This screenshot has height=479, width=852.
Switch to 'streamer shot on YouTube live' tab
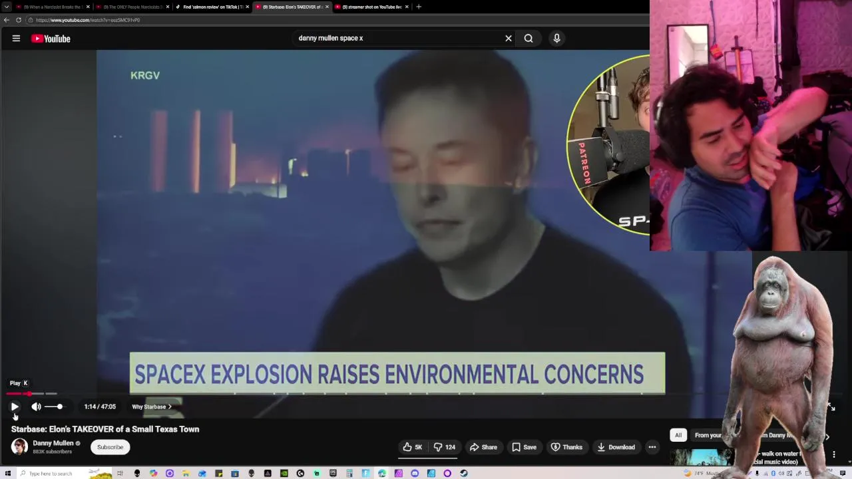(x=371, y=7)
